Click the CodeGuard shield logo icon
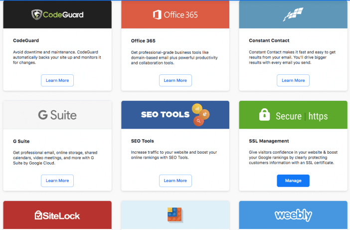Image resolution: width=350 pixels, height=230 pixels. point(36,14)
